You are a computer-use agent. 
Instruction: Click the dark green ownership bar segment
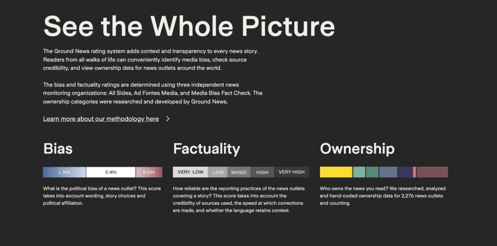pyautogui.click(x=372, y=172)
